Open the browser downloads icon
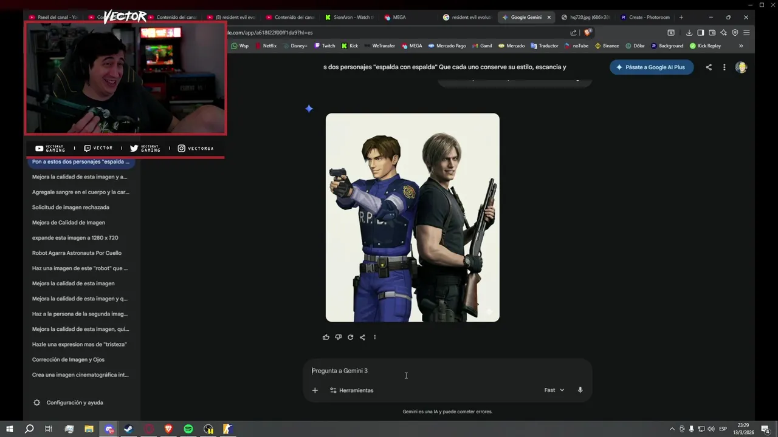Viewport: 778px width, 437px height. [689, 33]
